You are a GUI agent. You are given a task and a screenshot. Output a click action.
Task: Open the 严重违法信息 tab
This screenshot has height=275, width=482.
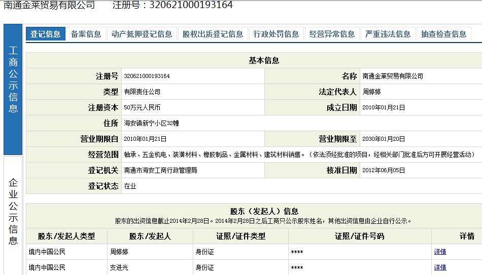(388, 34)
